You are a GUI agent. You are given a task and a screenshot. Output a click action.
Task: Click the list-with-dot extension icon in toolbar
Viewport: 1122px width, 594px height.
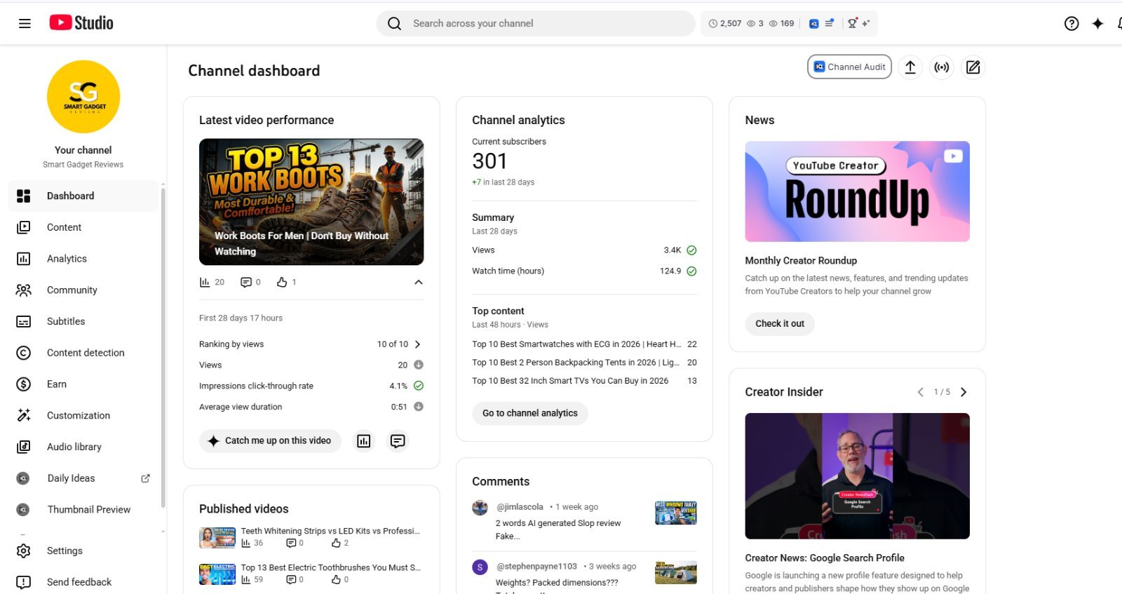click(x=829, y=23)
